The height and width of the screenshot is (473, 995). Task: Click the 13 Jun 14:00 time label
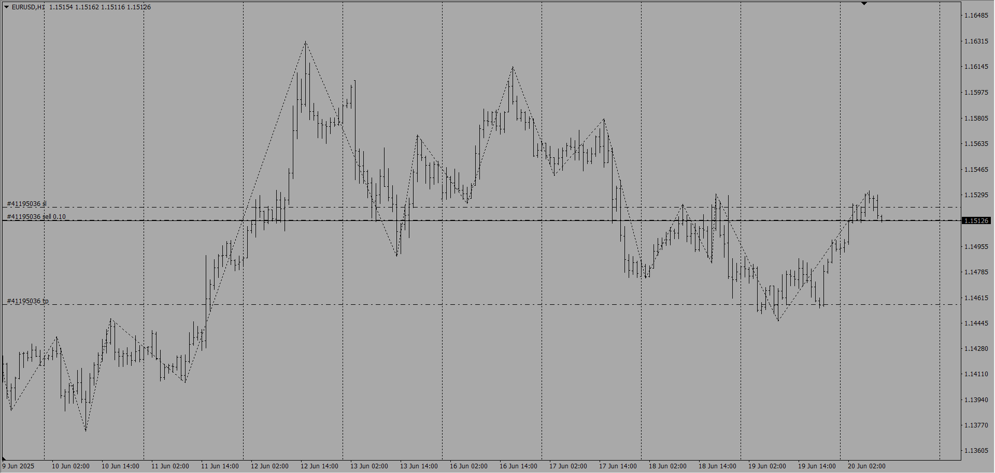coord(419,466)
